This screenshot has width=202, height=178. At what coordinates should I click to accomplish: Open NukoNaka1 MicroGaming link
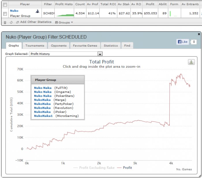(43, 116)
